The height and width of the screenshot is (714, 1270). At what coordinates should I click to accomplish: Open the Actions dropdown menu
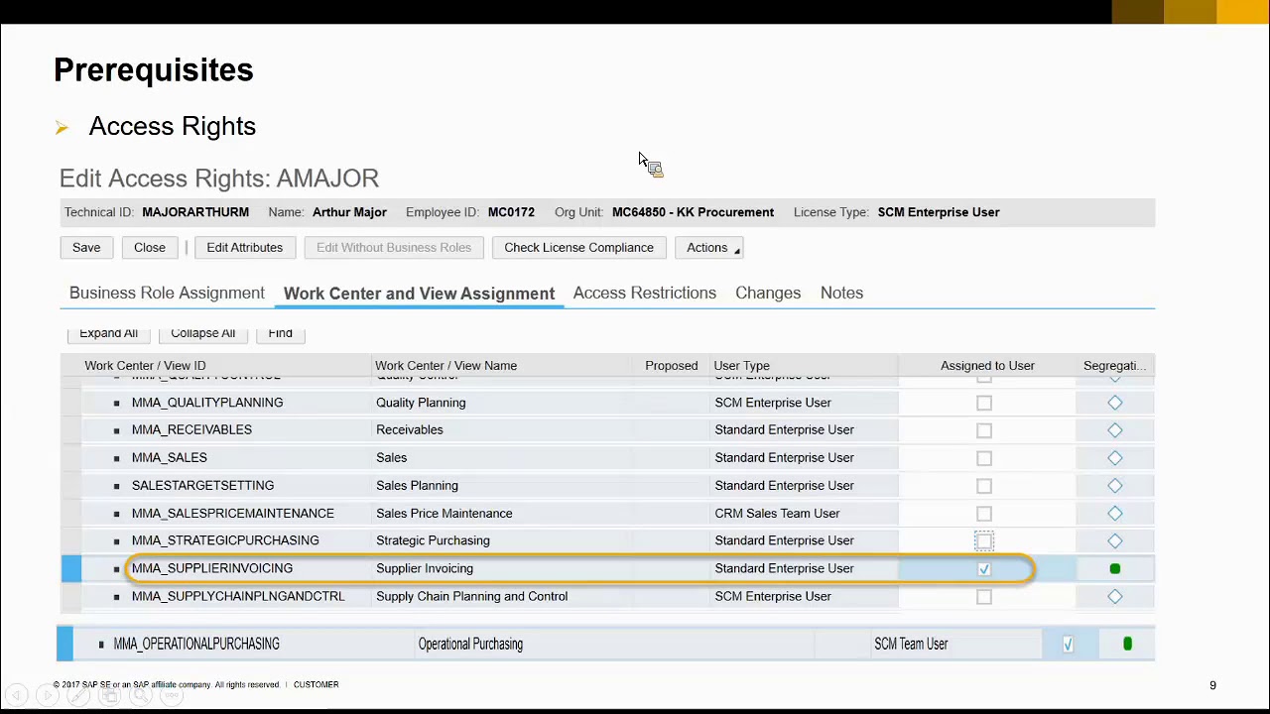pos(708,248)
